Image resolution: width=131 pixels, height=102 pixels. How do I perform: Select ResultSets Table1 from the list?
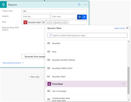pyautogui.click(x=86, y=77)
